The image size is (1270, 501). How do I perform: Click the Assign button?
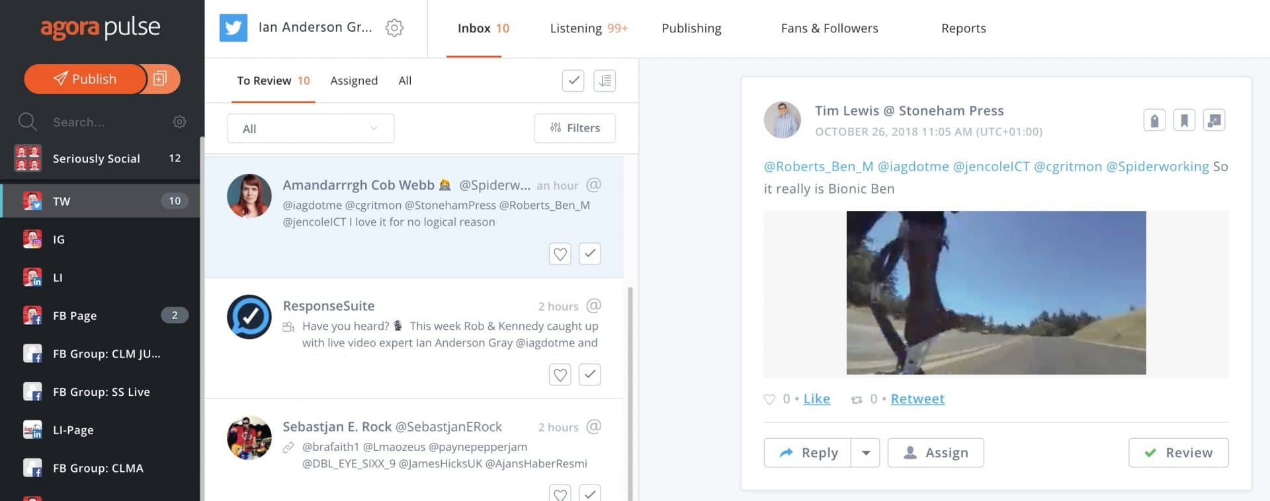(935, 453)
